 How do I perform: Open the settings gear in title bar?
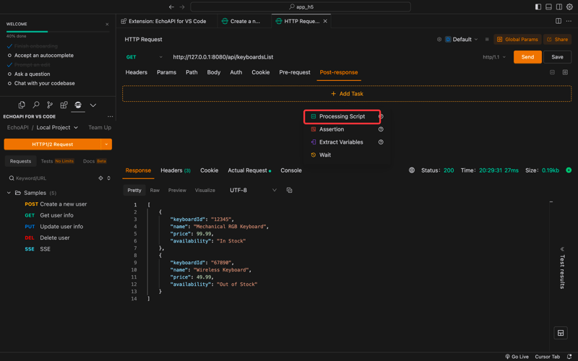click(569, 6)
